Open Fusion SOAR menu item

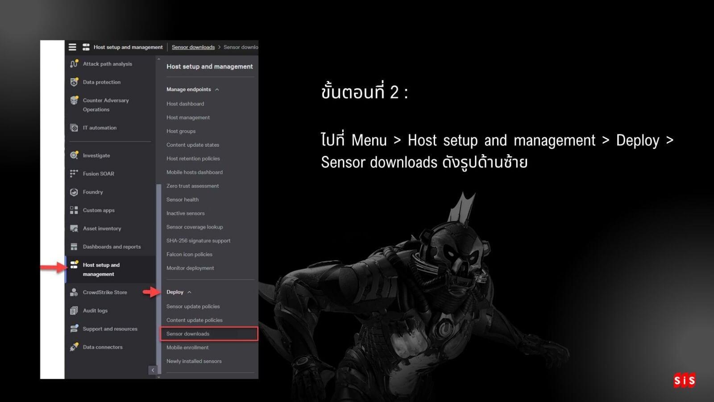pos(99,174)
